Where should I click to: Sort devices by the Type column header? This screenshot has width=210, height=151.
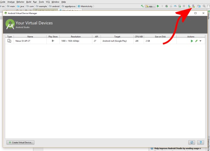[x=9, y=37]
